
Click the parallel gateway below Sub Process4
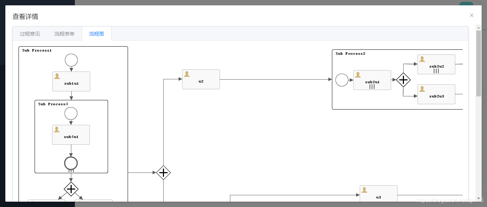(71, 189)
